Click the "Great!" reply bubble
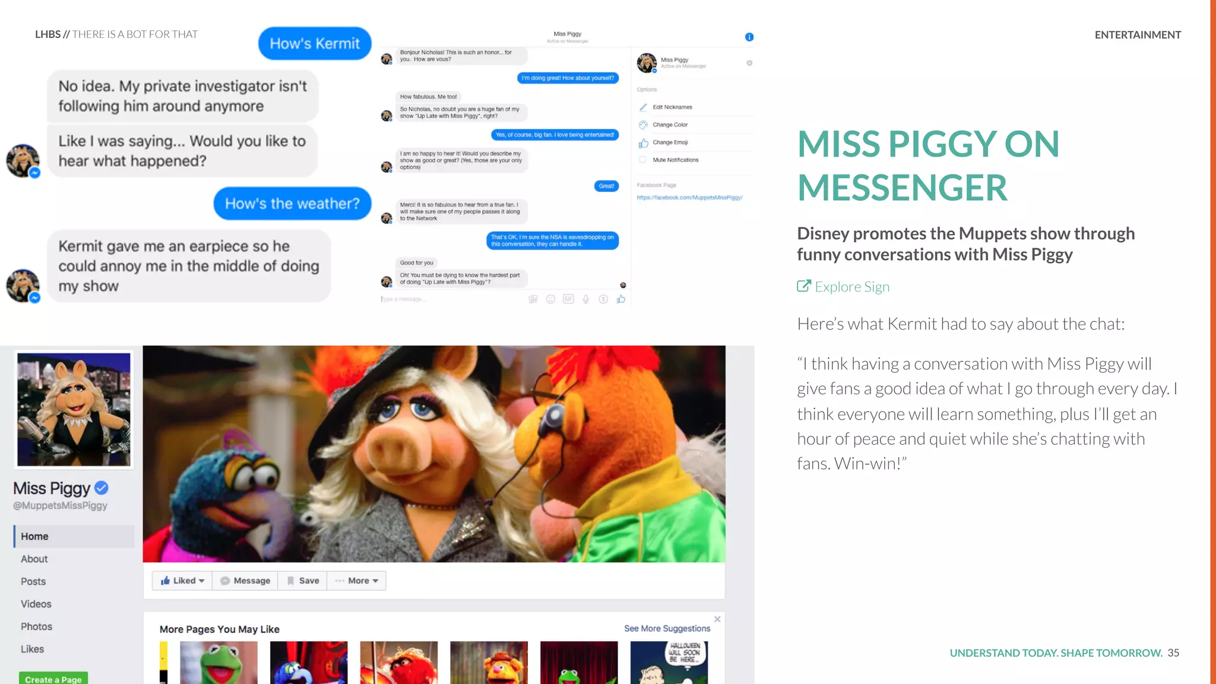The image size is (1216, 684). pos(606,186)
